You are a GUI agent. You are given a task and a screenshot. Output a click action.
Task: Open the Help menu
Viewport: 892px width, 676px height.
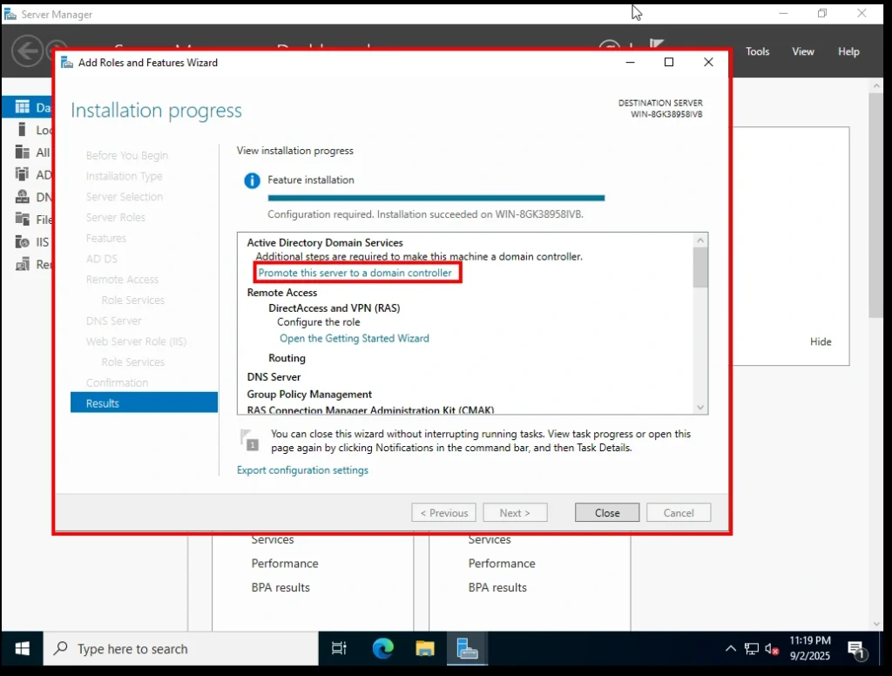click(848, 51)
